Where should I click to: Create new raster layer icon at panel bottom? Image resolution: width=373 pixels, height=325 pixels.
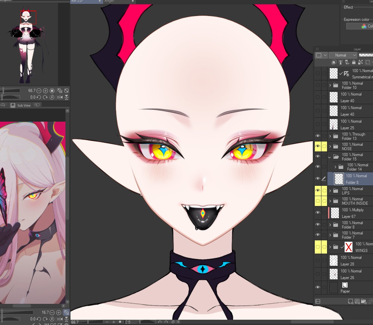click(x=351, y=302)
